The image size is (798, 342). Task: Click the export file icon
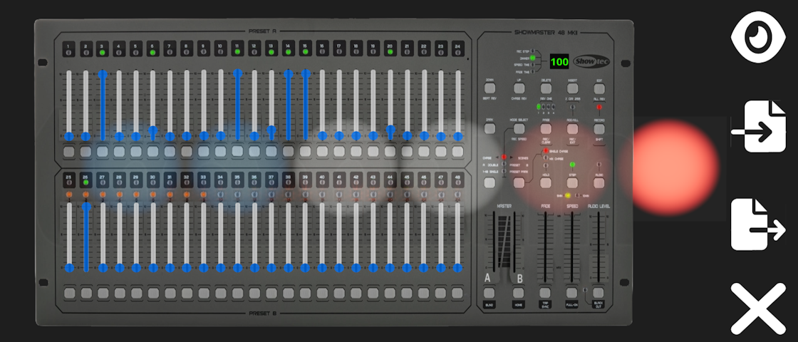click(x=757, y=224)
